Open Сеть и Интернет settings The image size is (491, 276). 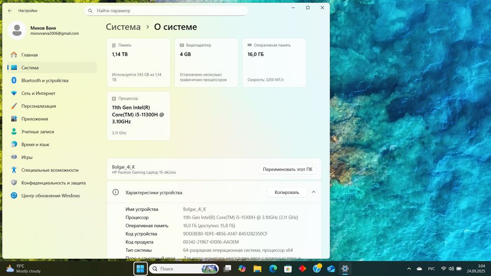point(52,93)
